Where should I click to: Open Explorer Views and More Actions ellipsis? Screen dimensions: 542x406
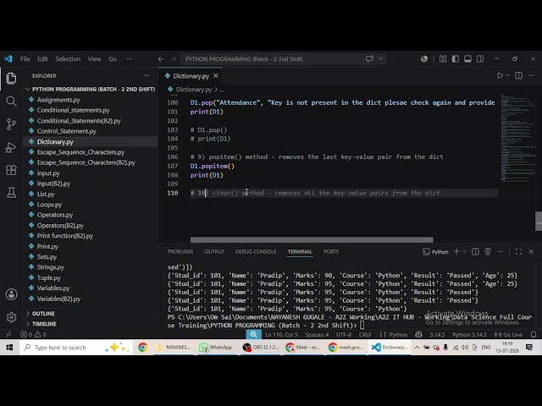147,75
